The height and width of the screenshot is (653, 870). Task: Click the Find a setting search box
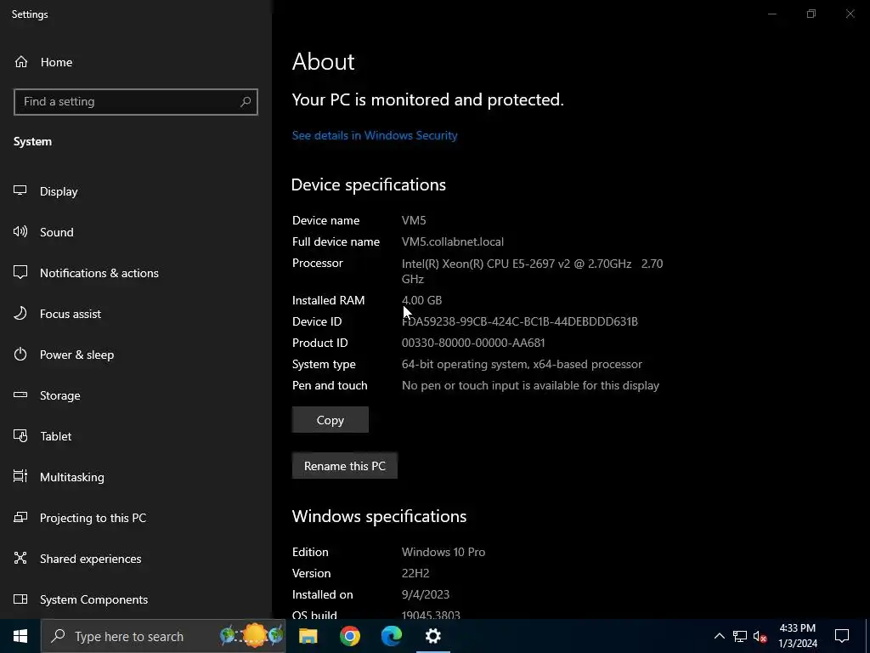[135, 102]
